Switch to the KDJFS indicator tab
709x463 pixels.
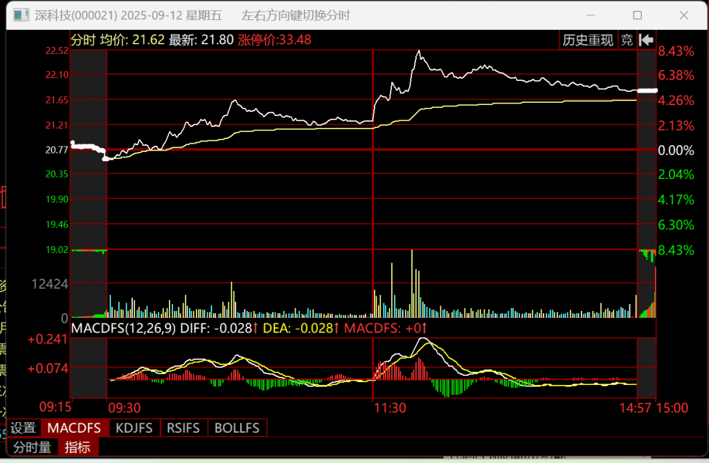point(134,428)
